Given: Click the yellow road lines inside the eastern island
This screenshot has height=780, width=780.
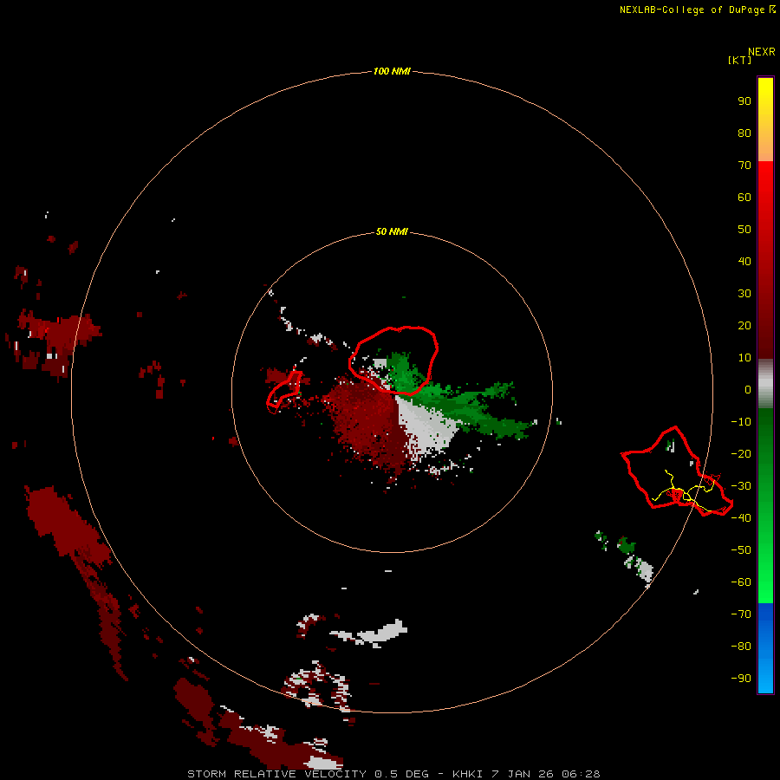Looking at the screenshot, I should [686, 491].
